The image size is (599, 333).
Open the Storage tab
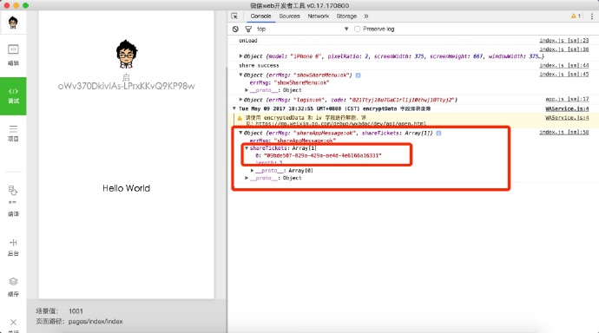346,16
